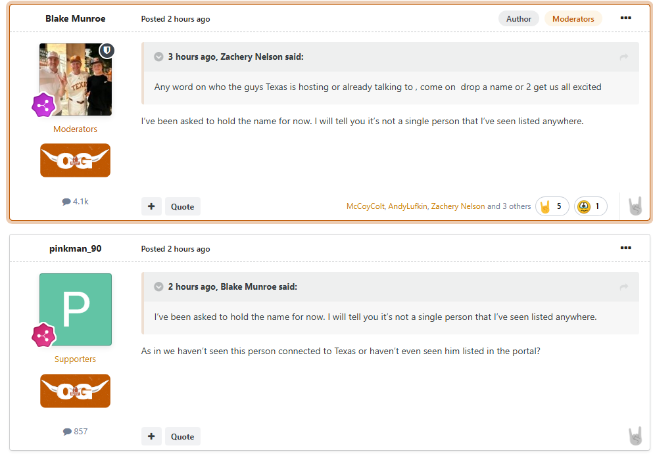Image resolution: width=653 pixels, height=454 pixels.
Task: Open Moderators group link under avatar
Action: point(76,129)
